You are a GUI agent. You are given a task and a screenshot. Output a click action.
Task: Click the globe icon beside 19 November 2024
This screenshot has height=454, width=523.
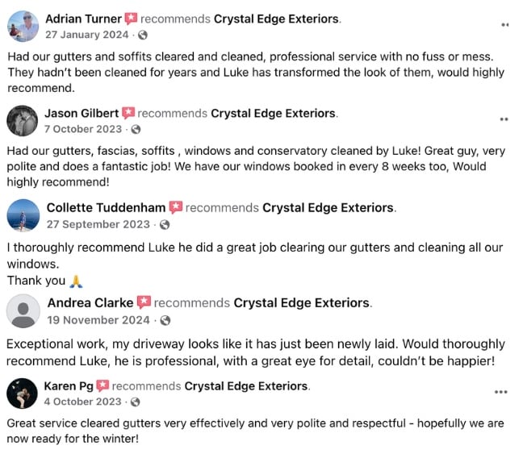[x=165, y=320]
